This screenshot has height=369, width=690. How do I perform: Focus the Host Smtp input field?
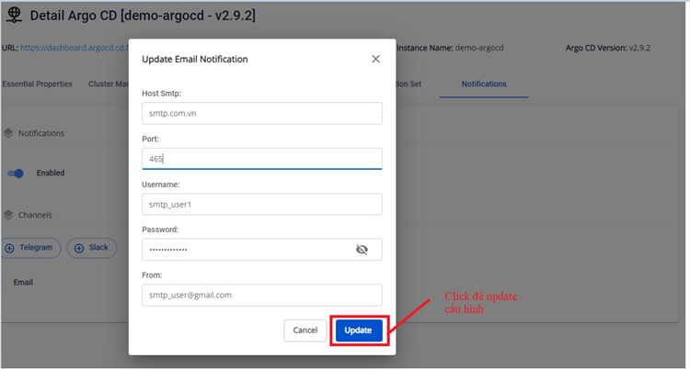(x=261, y=113)
